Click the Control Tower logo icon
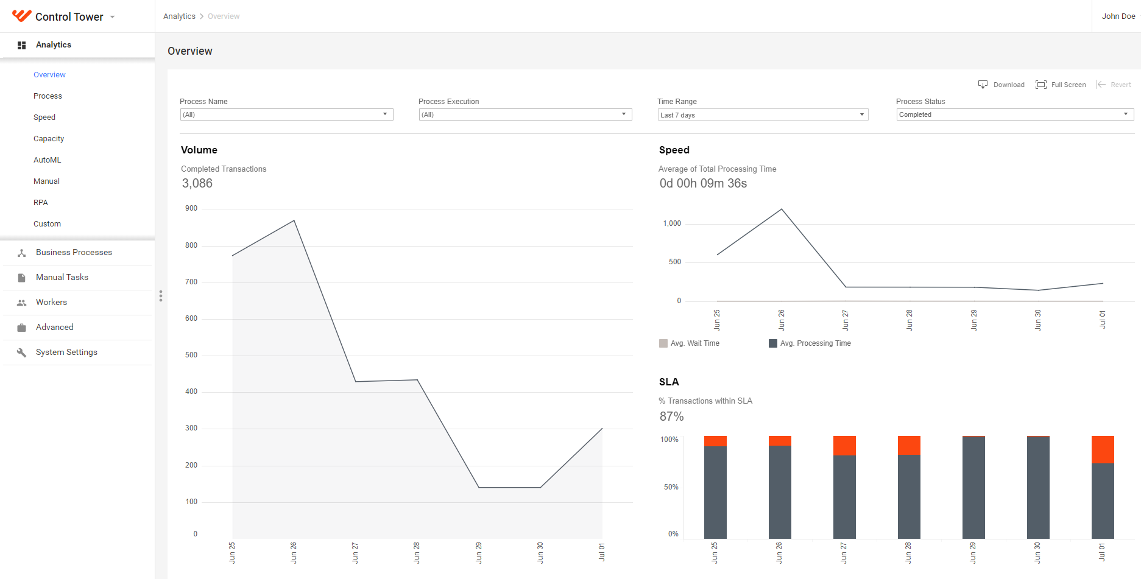 tap(21, 16)
